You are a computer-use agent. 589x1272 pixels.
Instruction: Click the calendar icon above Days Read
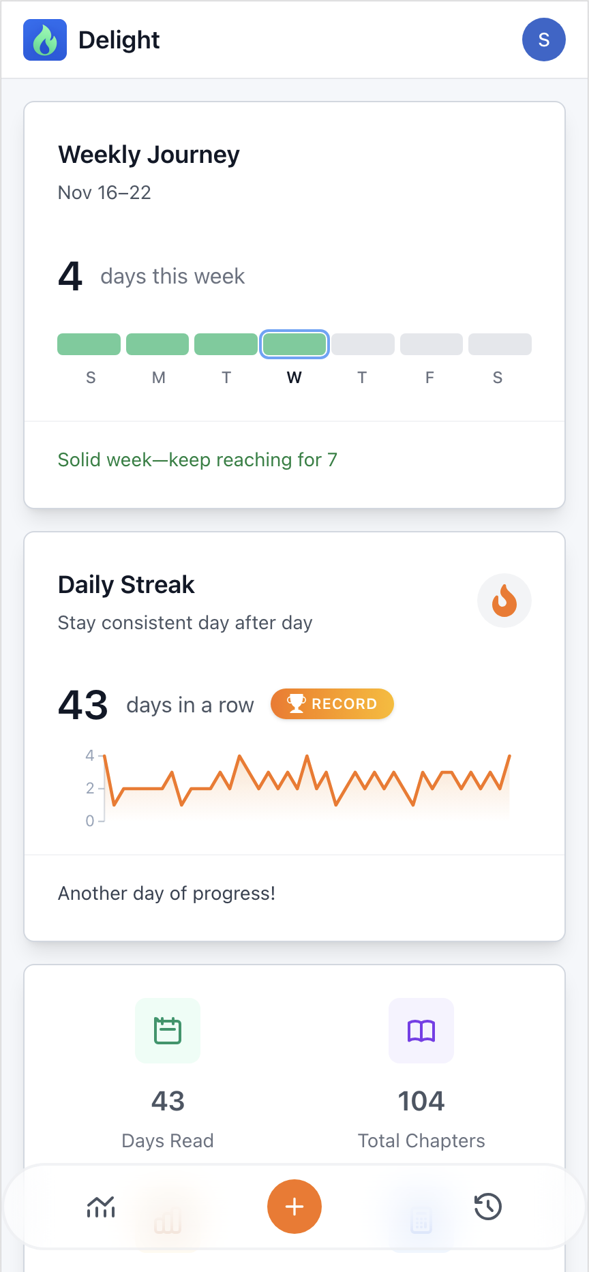[167, 1031]
